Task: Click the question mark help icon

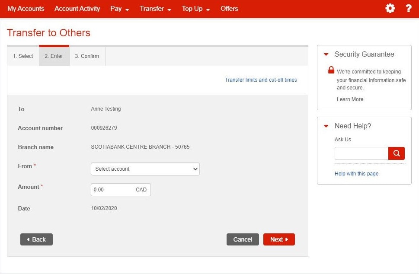Action: (408, 8)
